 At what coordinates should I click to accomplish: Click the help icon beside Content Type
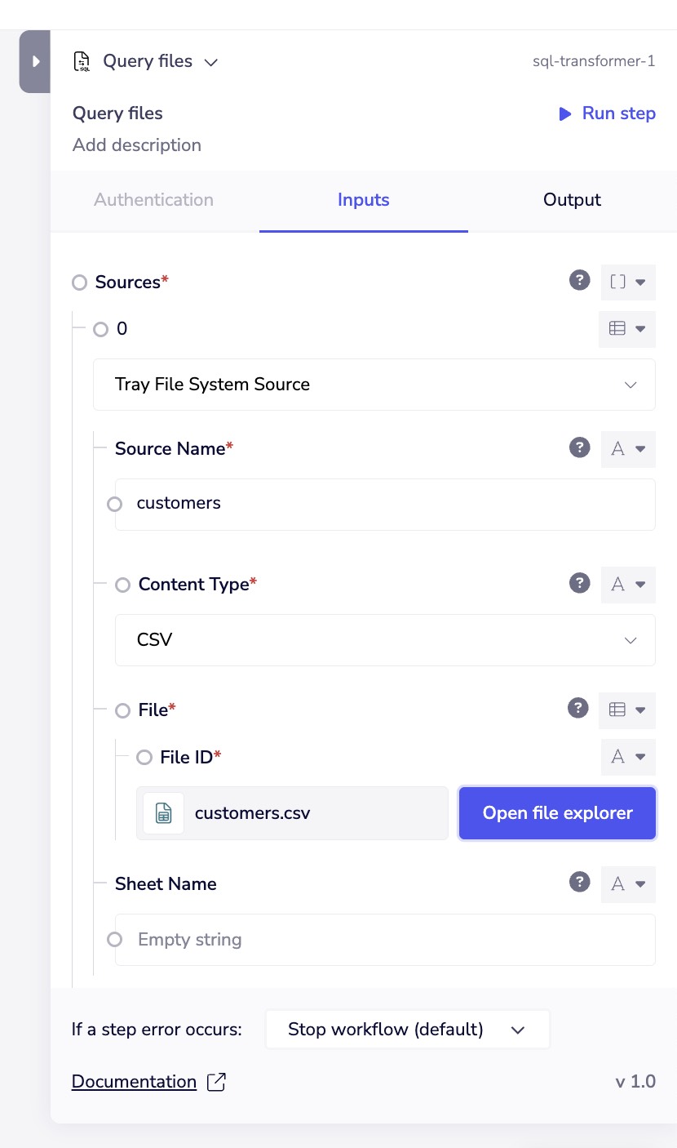579,584
